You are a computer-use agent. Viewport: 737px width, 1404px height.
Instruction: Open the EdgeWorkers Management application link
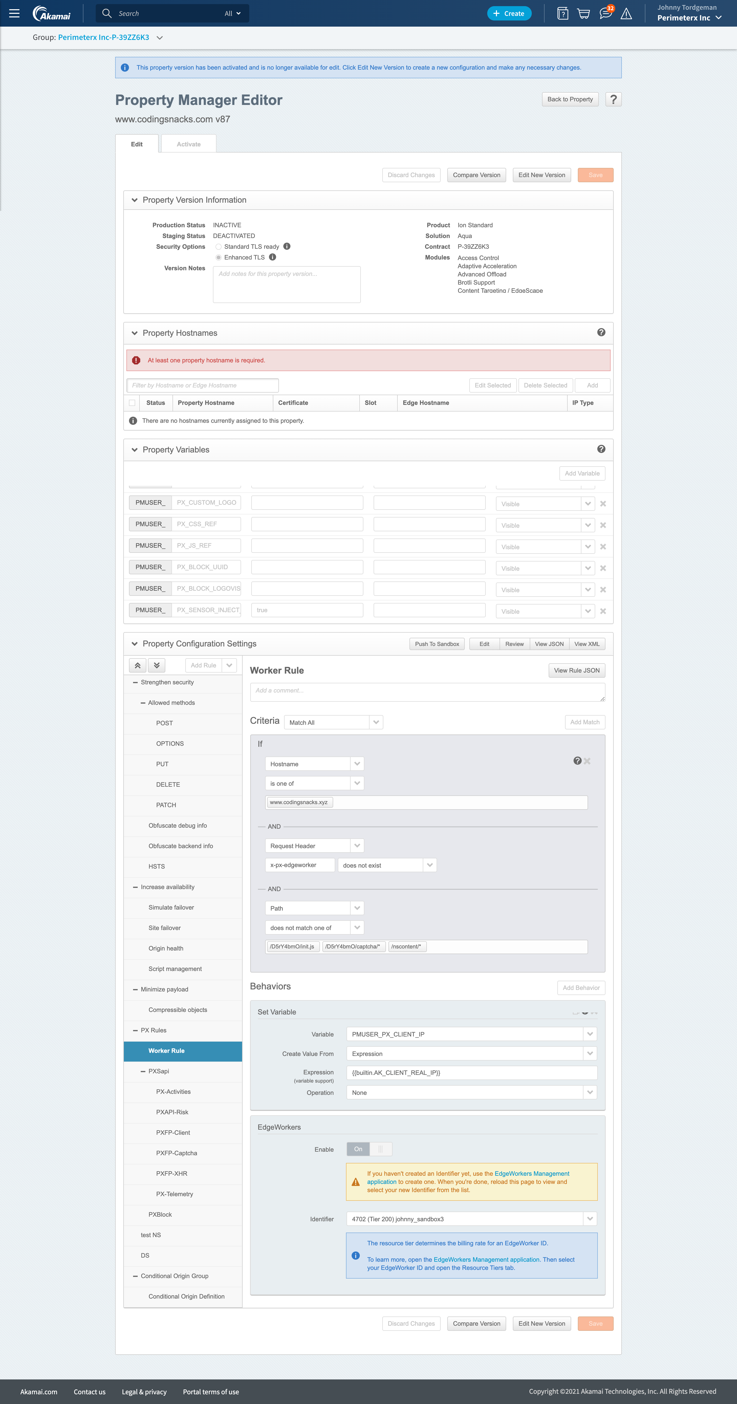[532, 1173]
